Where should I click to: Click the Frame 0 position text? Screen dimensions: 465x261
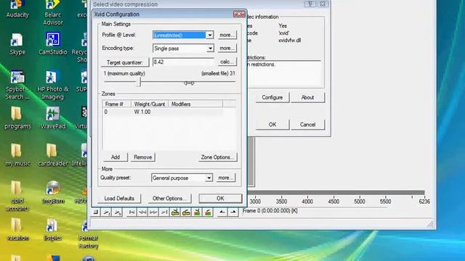click(x=270, y=211)
